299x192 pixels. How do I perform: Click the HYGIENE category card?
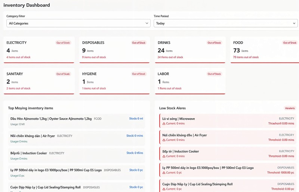114,81
